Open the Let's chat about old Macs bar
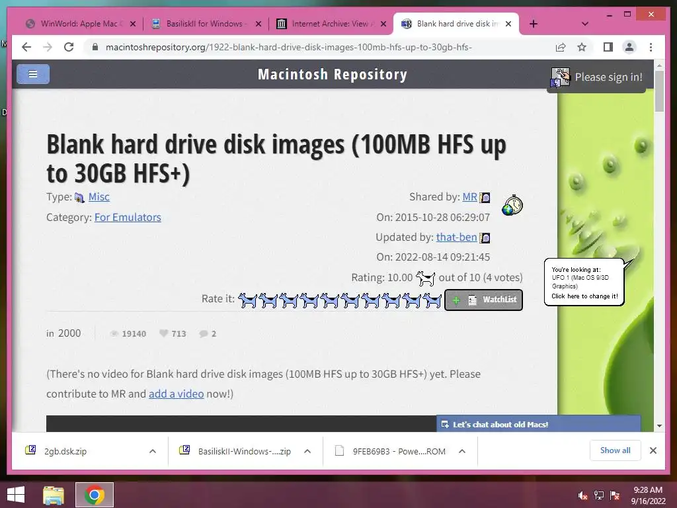Viewport: 677px width, 508px height. click(x=538, y=424)
